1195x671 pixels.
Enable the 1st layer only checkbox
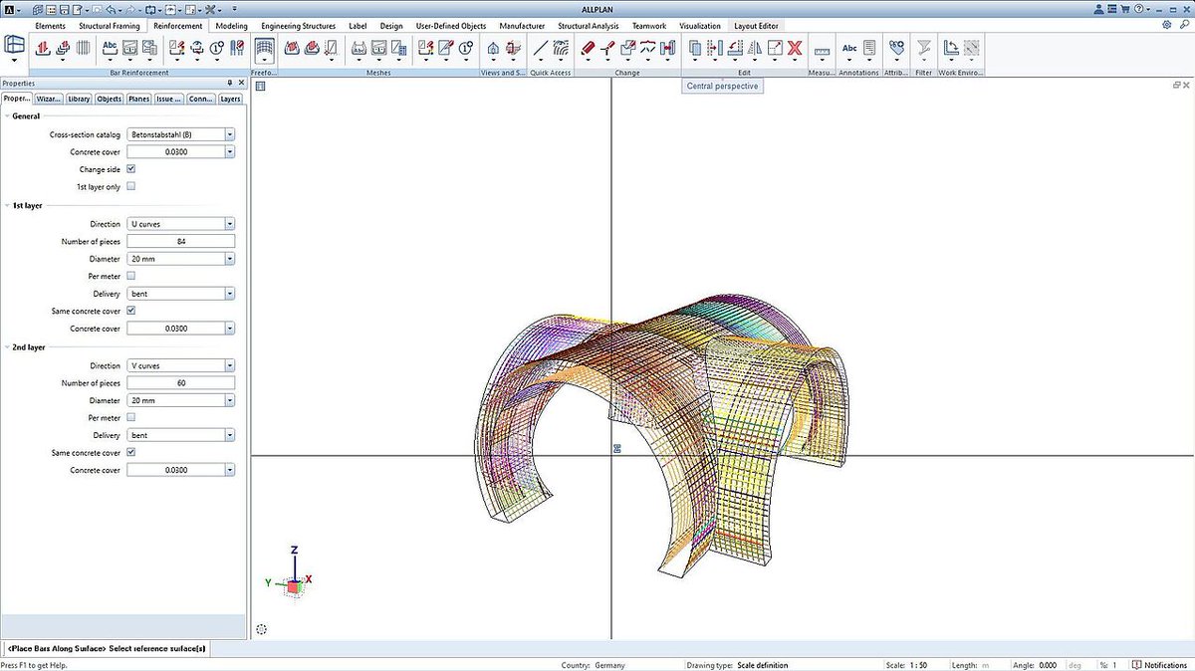(x=131, y=186)
